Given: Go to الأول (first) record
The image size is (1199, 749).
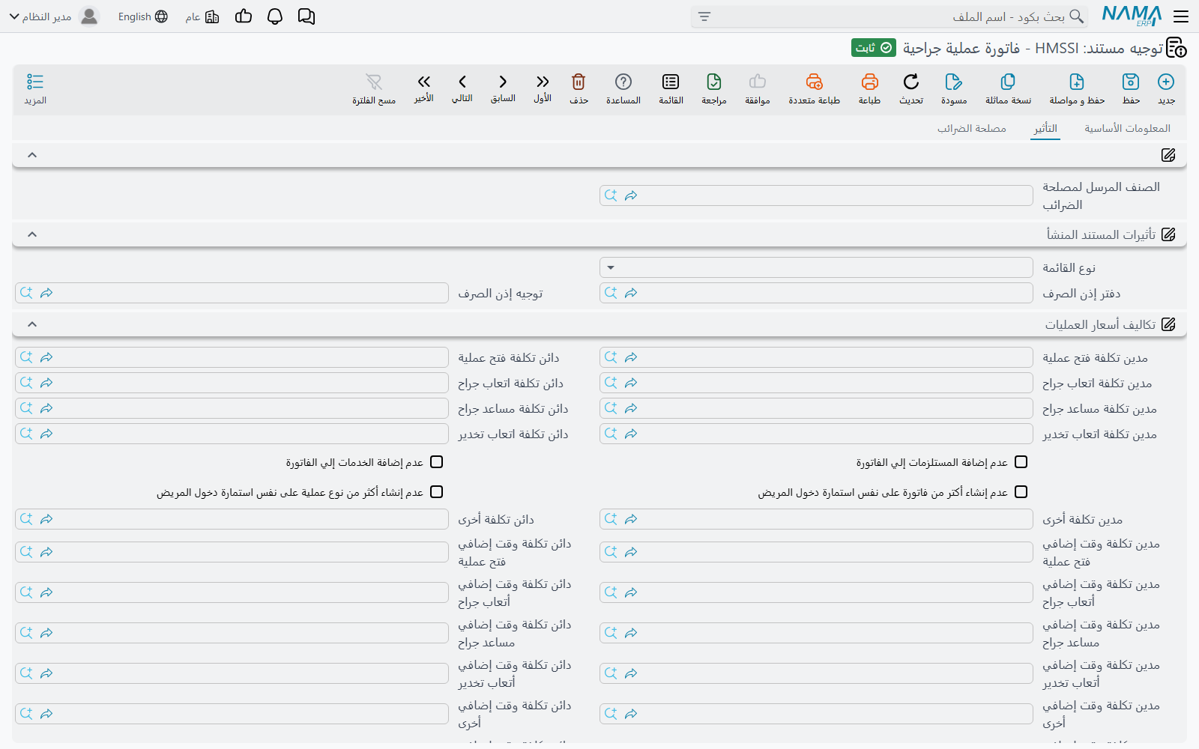Looking at the screenshot, I should pos(543,82).
